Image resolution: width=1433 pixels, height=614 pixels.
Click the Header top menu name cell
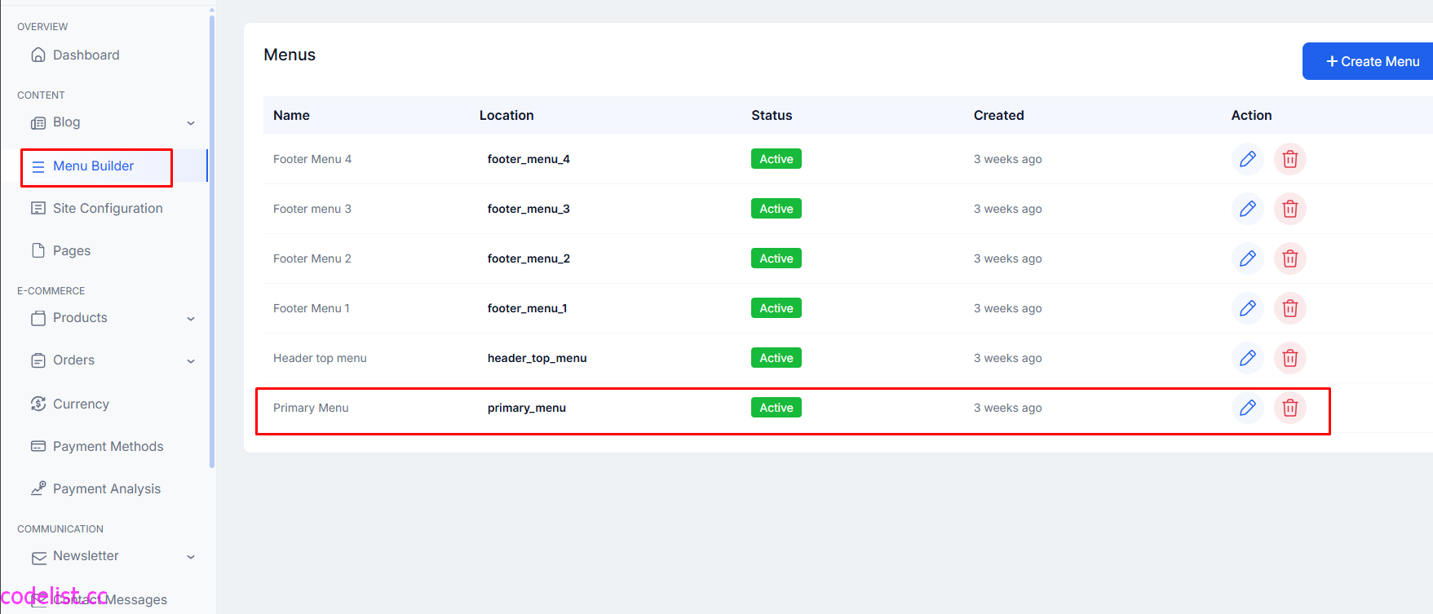[x=320, y=358]
